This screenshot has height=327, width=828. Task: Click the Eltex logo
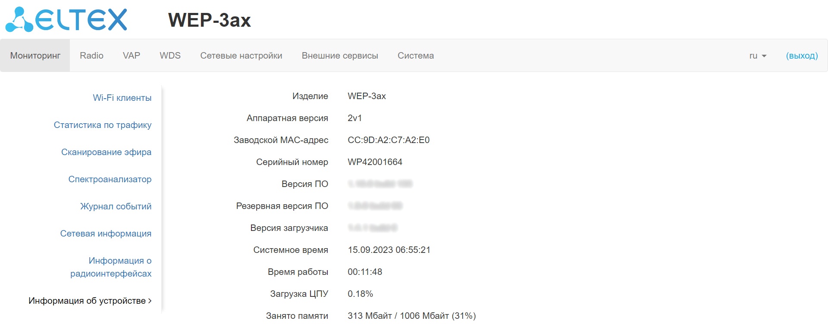pyautogui.click(x=66, y=20)
